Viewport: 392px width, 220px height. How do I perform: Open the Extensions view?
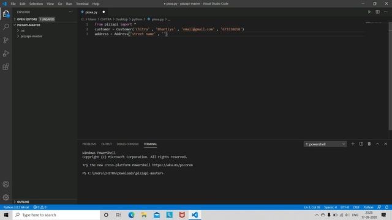6,67
